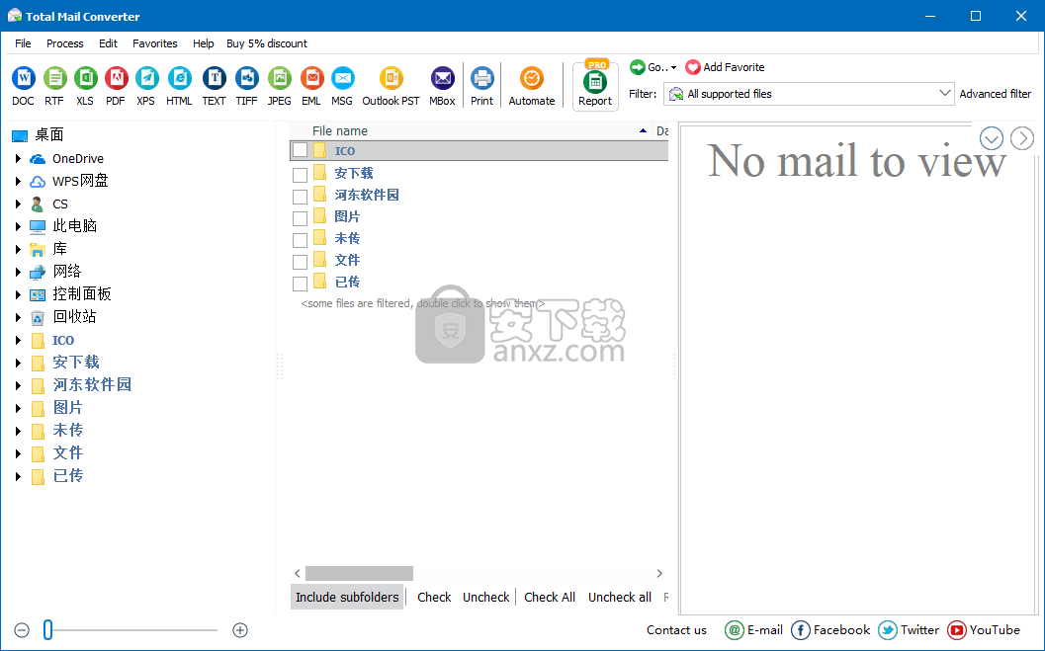Open the Process menu
This screenshot has height=651, width=1045.
click(64, 43)
